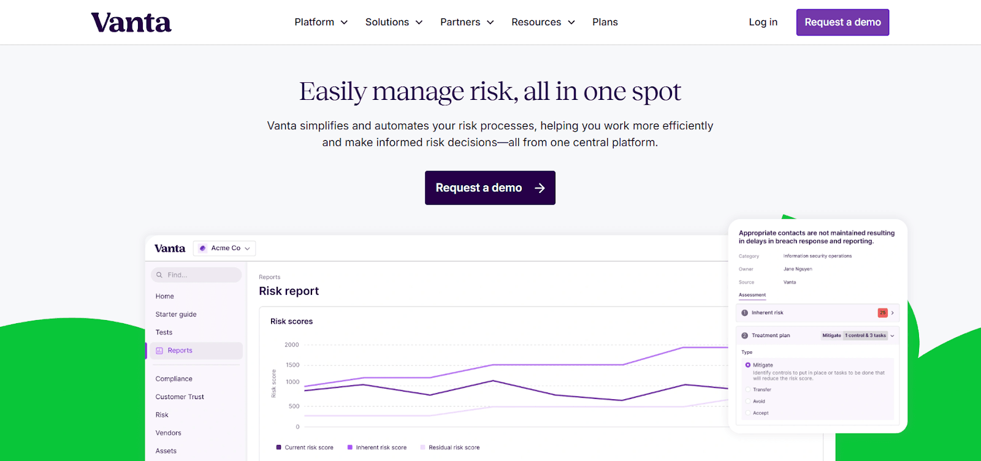Image resolution: width=981 pixels, height=461 pixels.
Task: Open the Plans page from navigation
Action: [x=605, y=22]
